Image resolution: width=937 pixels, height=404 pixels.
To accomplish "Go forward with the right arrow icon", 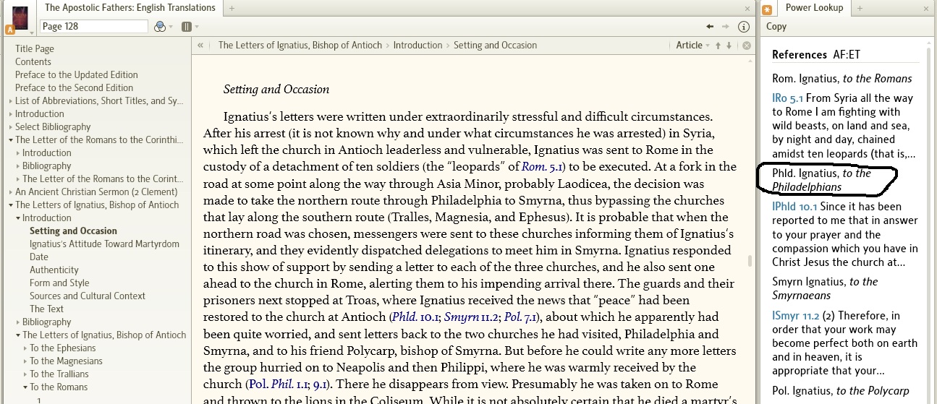I will point(726,26).
